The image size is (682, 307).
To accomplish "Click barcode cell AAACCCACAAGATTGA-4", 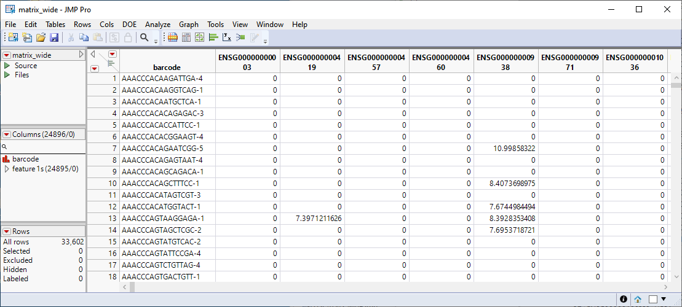I will [x=162, y=79].
